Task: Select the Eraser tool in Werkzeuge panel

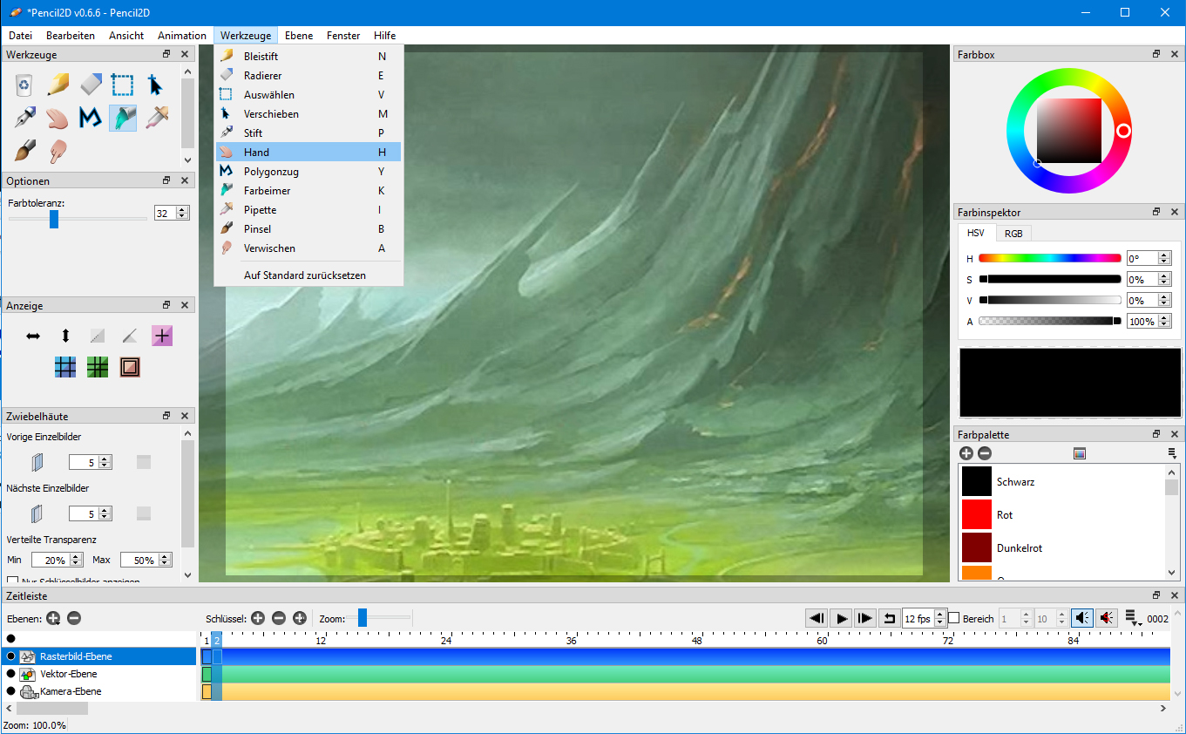Action: tap(91, 85)
